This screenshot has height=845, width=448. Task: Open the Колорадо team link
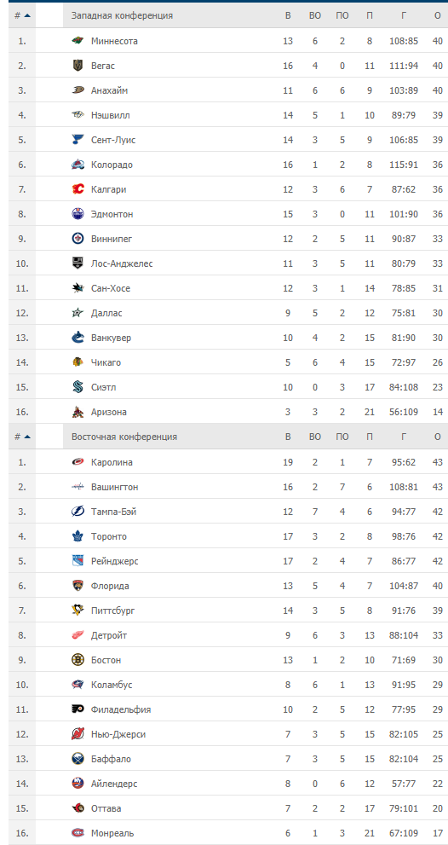(x=112, y=165)
